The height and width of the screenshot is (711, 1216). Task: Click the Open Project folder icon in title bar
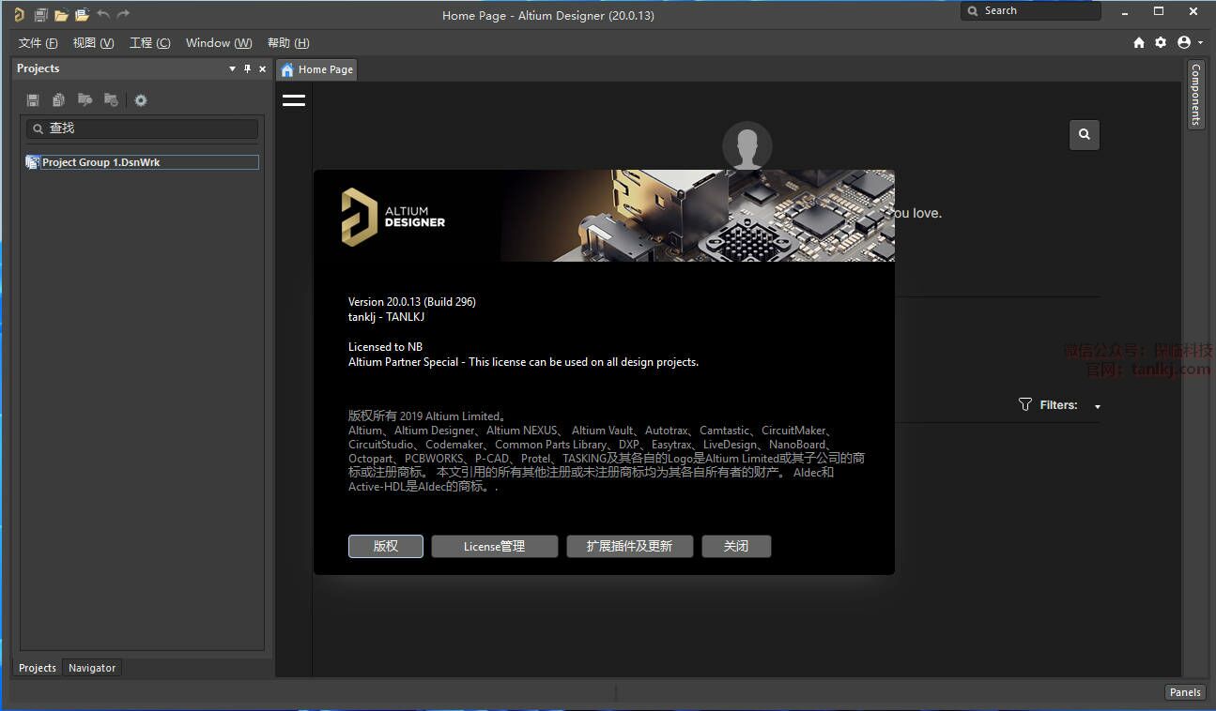82,14
